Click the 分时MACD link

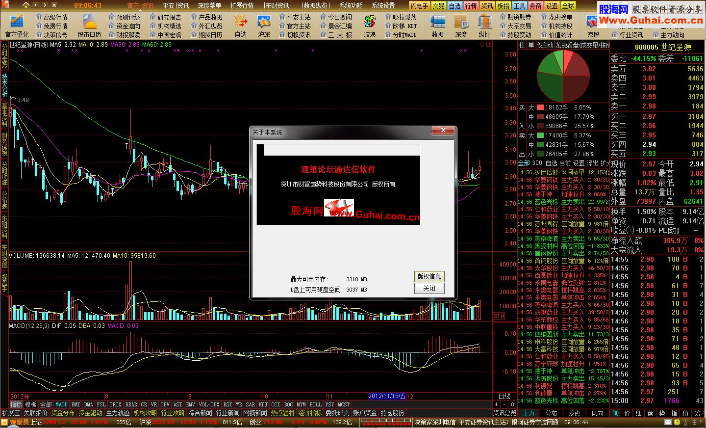(x=404, y=35)
